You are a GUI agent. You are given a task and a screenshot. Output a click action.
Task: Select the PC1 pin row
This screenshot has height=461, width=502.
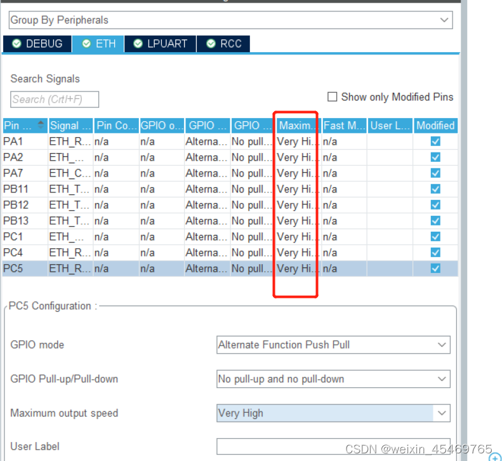point(230,236)
